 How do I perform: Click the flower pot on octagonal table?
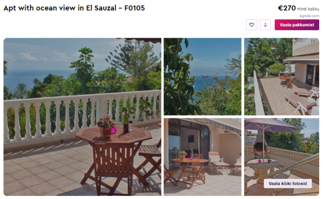[106, 127]
